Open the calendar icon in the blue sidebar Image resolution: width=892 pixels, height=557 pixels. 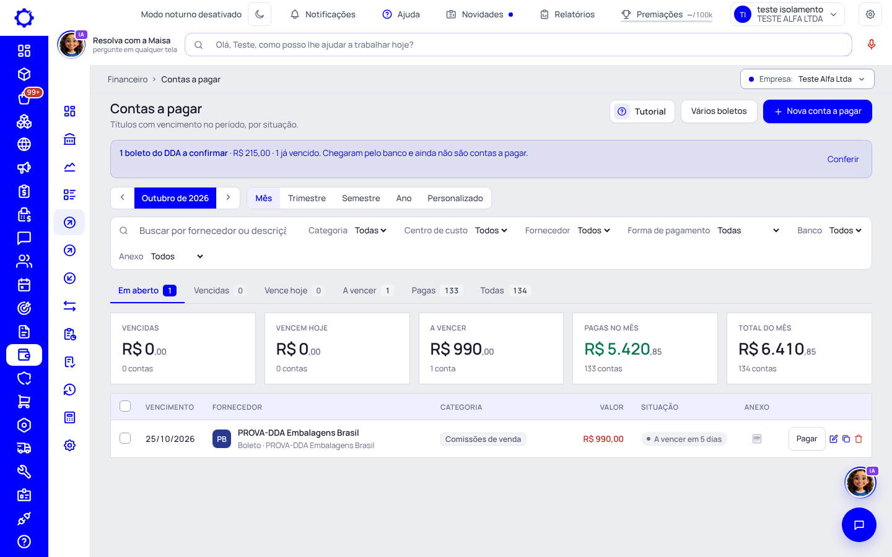tap(24, 285)
